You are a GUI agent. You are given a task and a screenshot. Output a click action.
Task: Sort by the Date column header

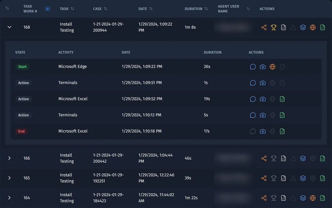point(151,9)
